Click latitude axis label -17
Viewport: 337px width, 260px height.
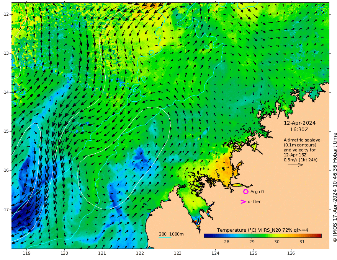point(6,210)
